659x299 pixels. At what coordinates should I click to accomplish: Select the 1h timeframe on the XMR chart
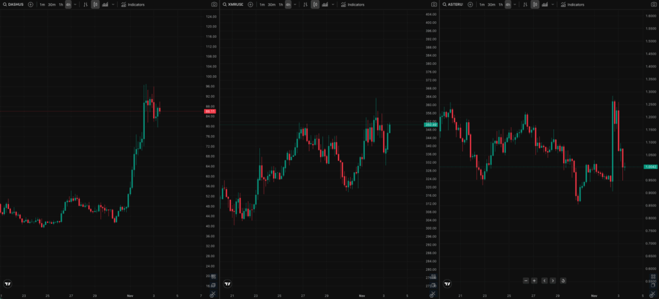(281, 5)
